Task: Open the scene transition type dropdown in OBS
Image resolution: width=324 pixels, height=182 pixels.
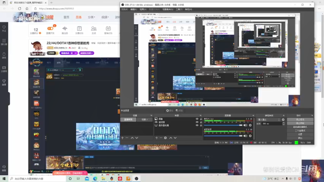Action: tap(269, 120)
